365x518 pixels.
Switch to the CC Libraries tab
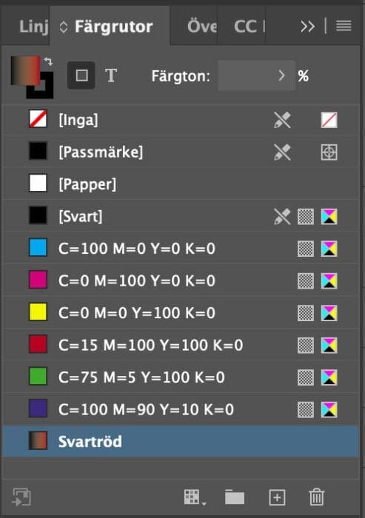(250, 27)
